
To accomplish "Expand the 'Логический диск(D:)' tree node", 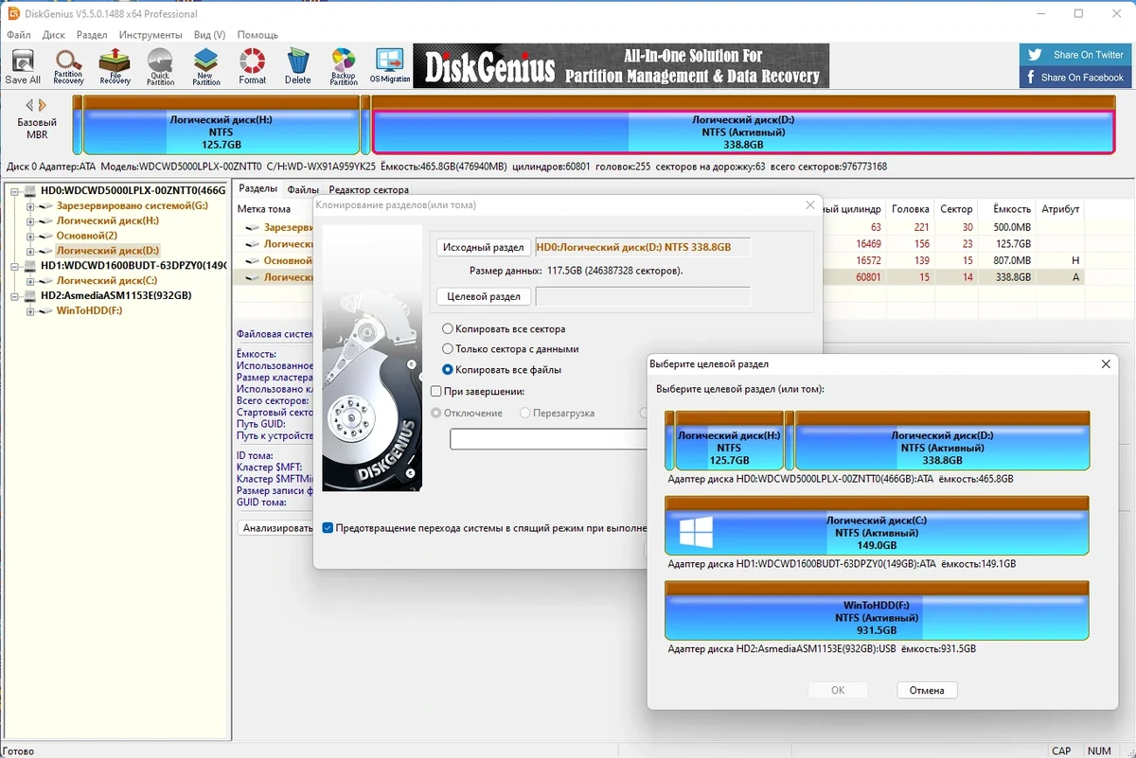I will [x=30, y=252].
